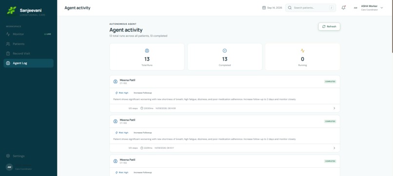Screen dimensions: 393x176
Task: Click Increase Followup tag in 2229ms run
Action: [142, 133]
